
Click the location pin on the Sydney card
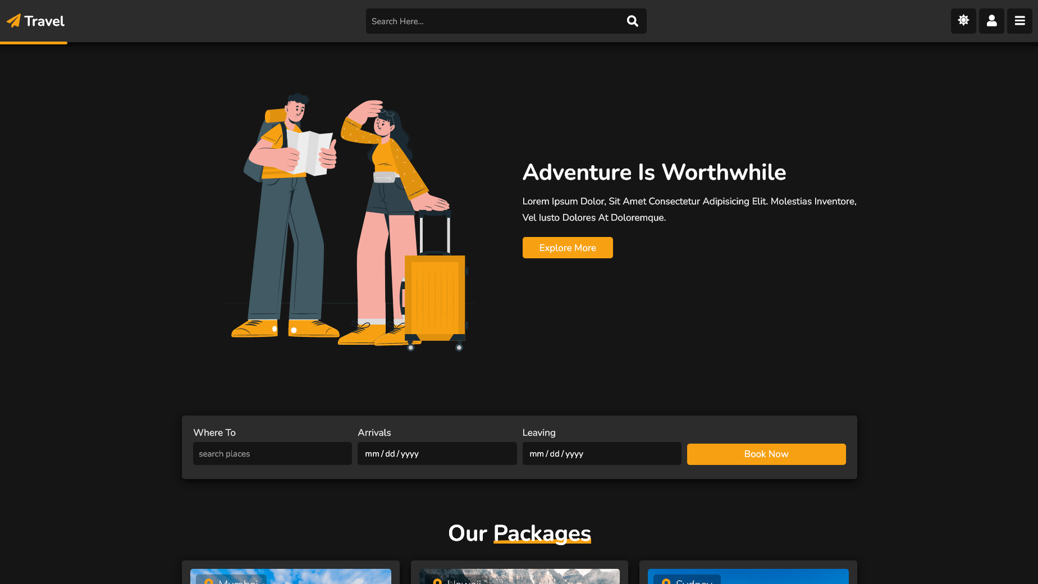click(666, 582)
